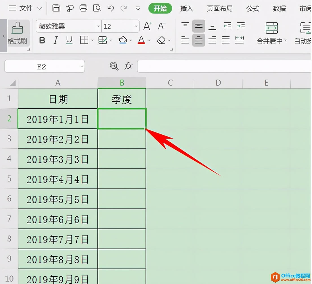Viewport: 312px width, 284px height.
Task: Click auto wrap text icon
Action: click(x=305, y=28)
